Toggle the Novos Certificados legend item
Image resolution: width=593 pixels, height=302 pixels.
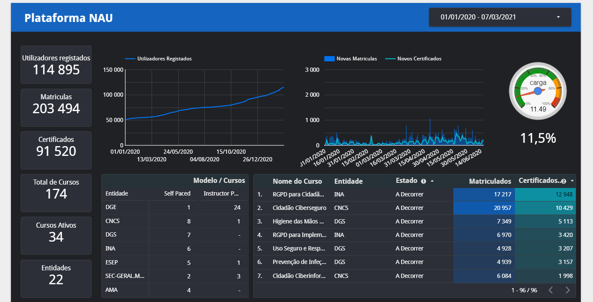coord(414,59)
